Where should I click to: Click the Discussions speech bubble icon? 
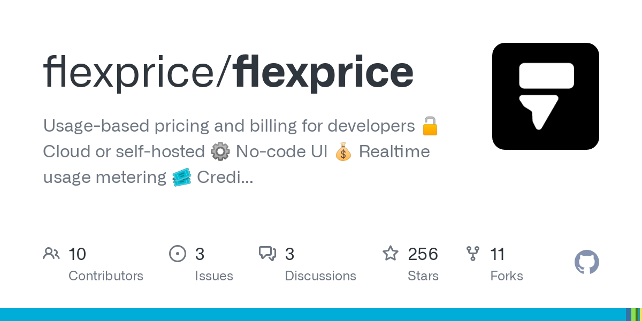coord(267,254)
